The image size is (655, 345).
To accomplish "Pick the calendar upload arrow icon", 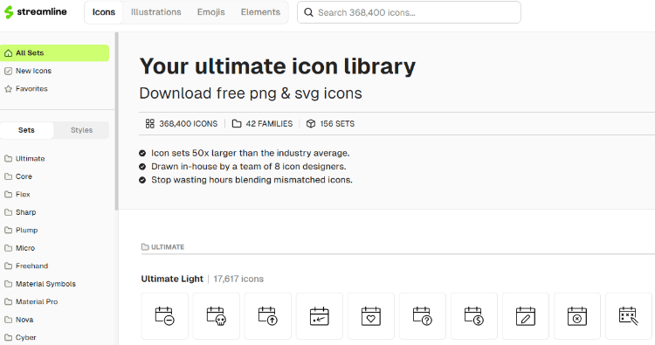I will [268, 316].
